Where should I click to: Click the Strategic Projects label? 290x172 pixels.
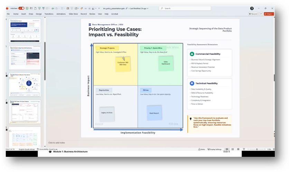coord(107,48)
